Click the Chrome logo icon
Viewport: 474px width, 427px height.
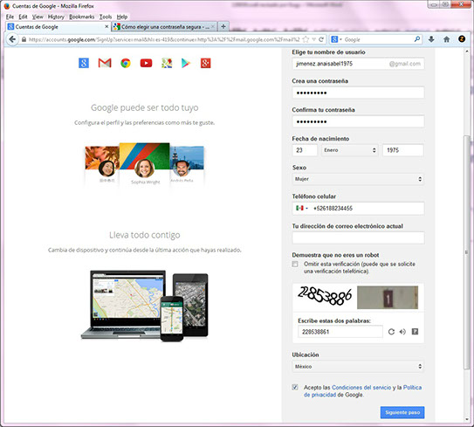(126, 63)
